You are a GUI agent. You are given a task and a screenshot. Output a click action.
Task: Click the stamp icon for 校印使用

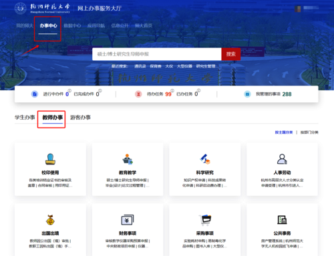click(x=50, y=159)
